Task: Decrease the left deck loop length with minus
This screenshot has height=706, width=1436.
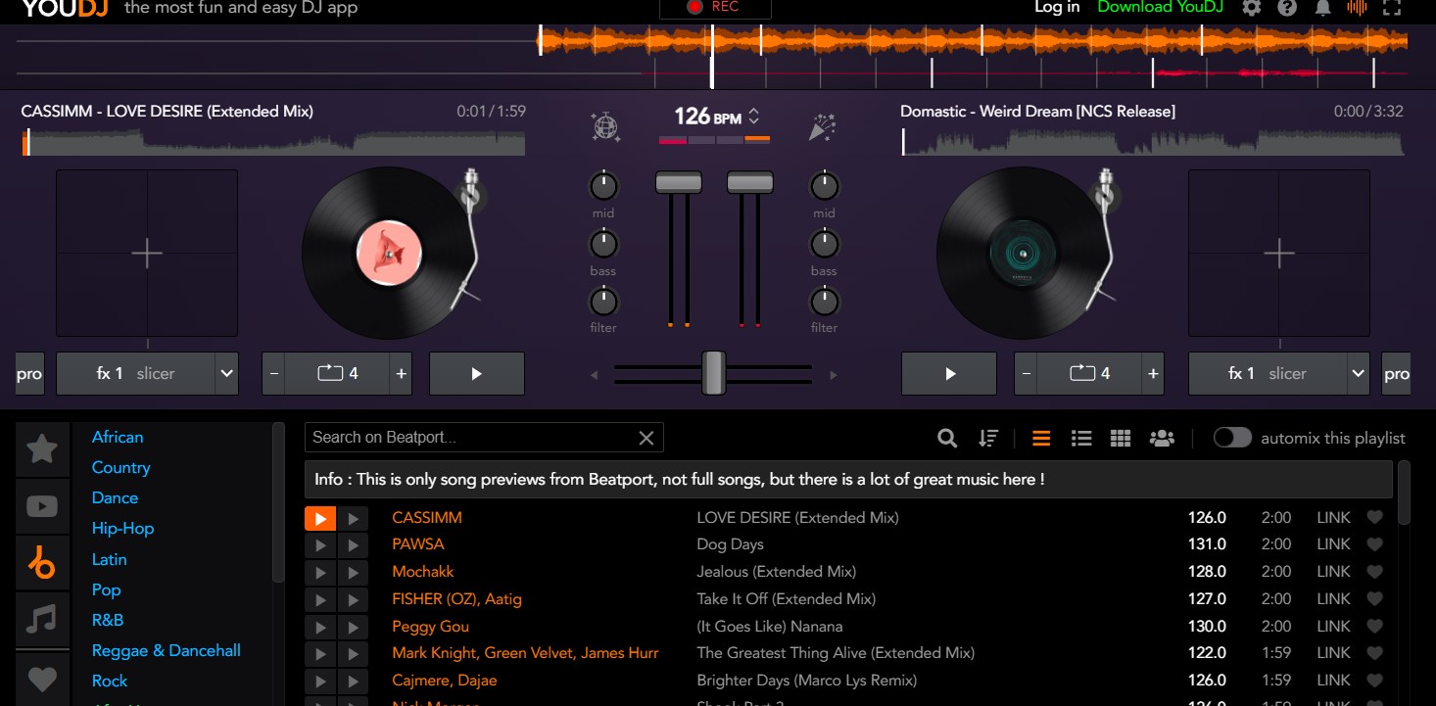Action: (x=274, y=373)
